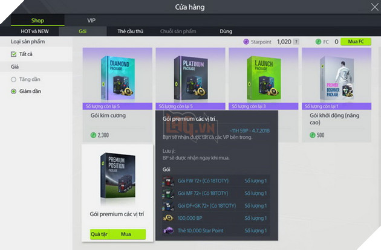Click the Starpoint help question mark icon
The image size is (381, 250).
click(296, 42)
